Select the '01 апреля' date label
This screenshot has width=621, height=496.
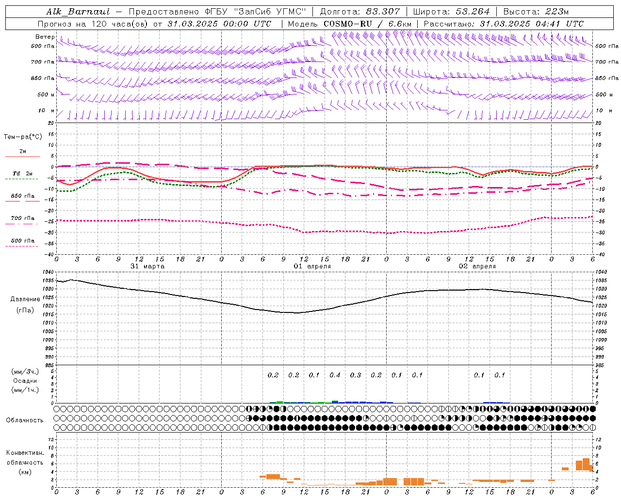point(312,266)
